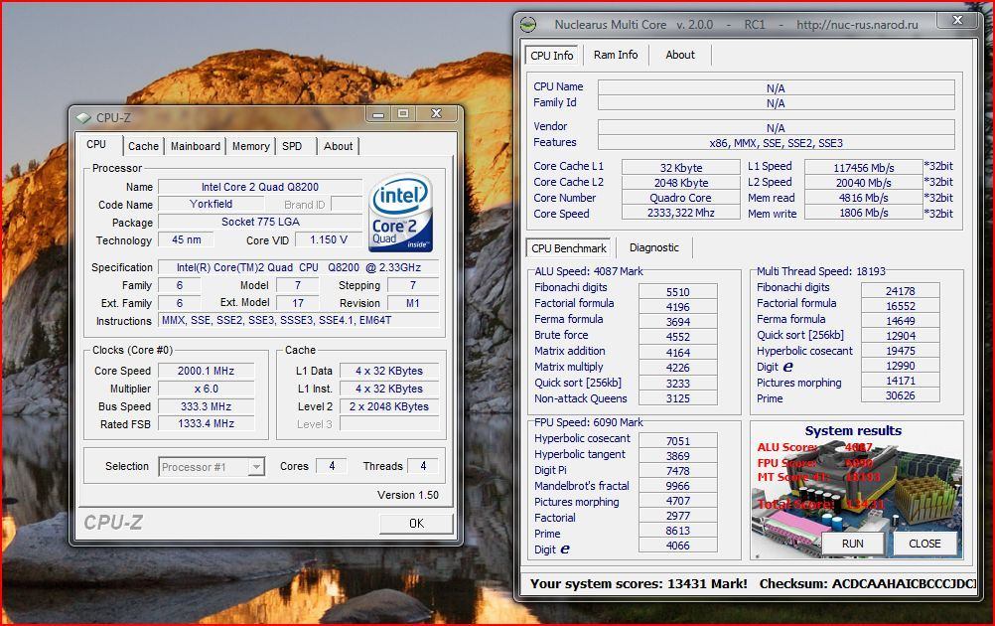Click the Rated FSB value 1333.4 MHz
Image resolution: width=995 pixels, height=626 pixels.
(x=207, y=423)
